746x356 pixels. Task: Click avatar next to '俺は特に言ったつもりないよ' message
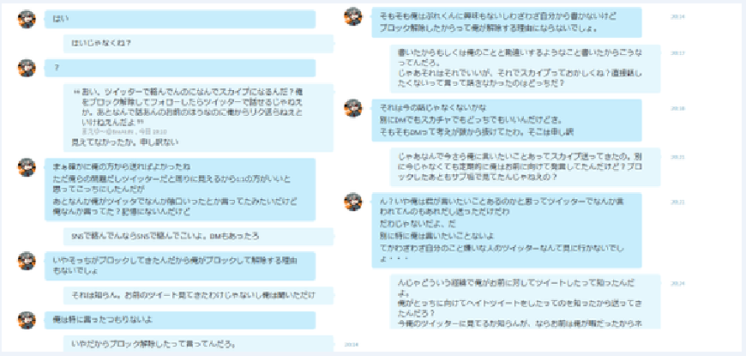tap(27, 320)
